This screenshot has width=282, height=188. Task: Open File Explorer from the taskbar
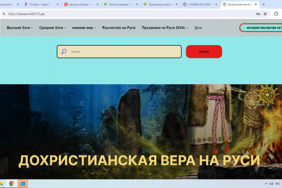coord(2,184)
